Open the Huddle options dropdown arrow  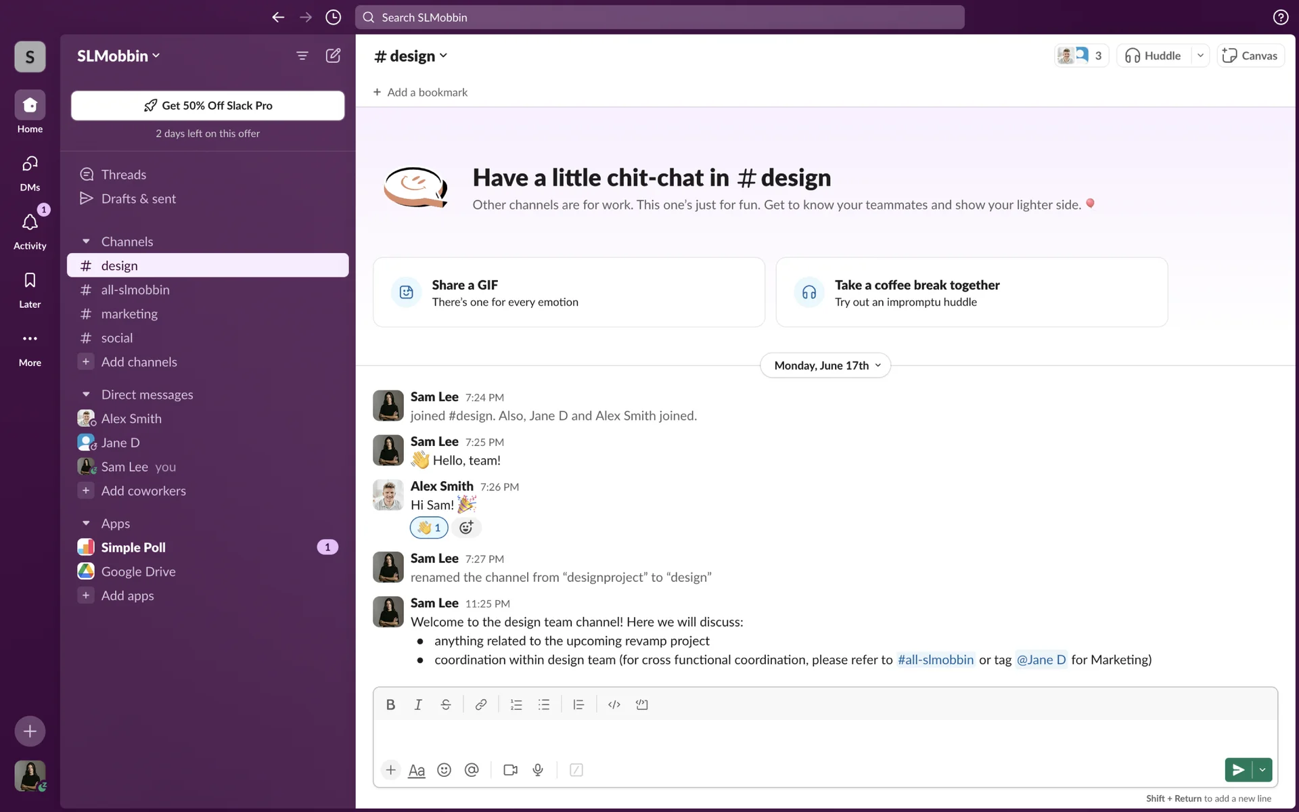[x=1200, y=55]
